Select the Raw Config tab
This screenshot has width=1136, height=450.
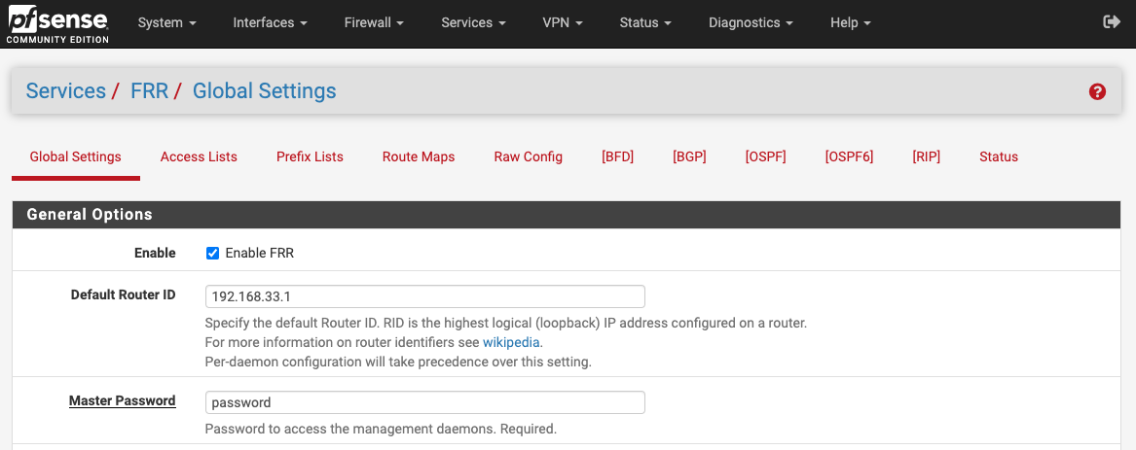[x=528, y=156]
